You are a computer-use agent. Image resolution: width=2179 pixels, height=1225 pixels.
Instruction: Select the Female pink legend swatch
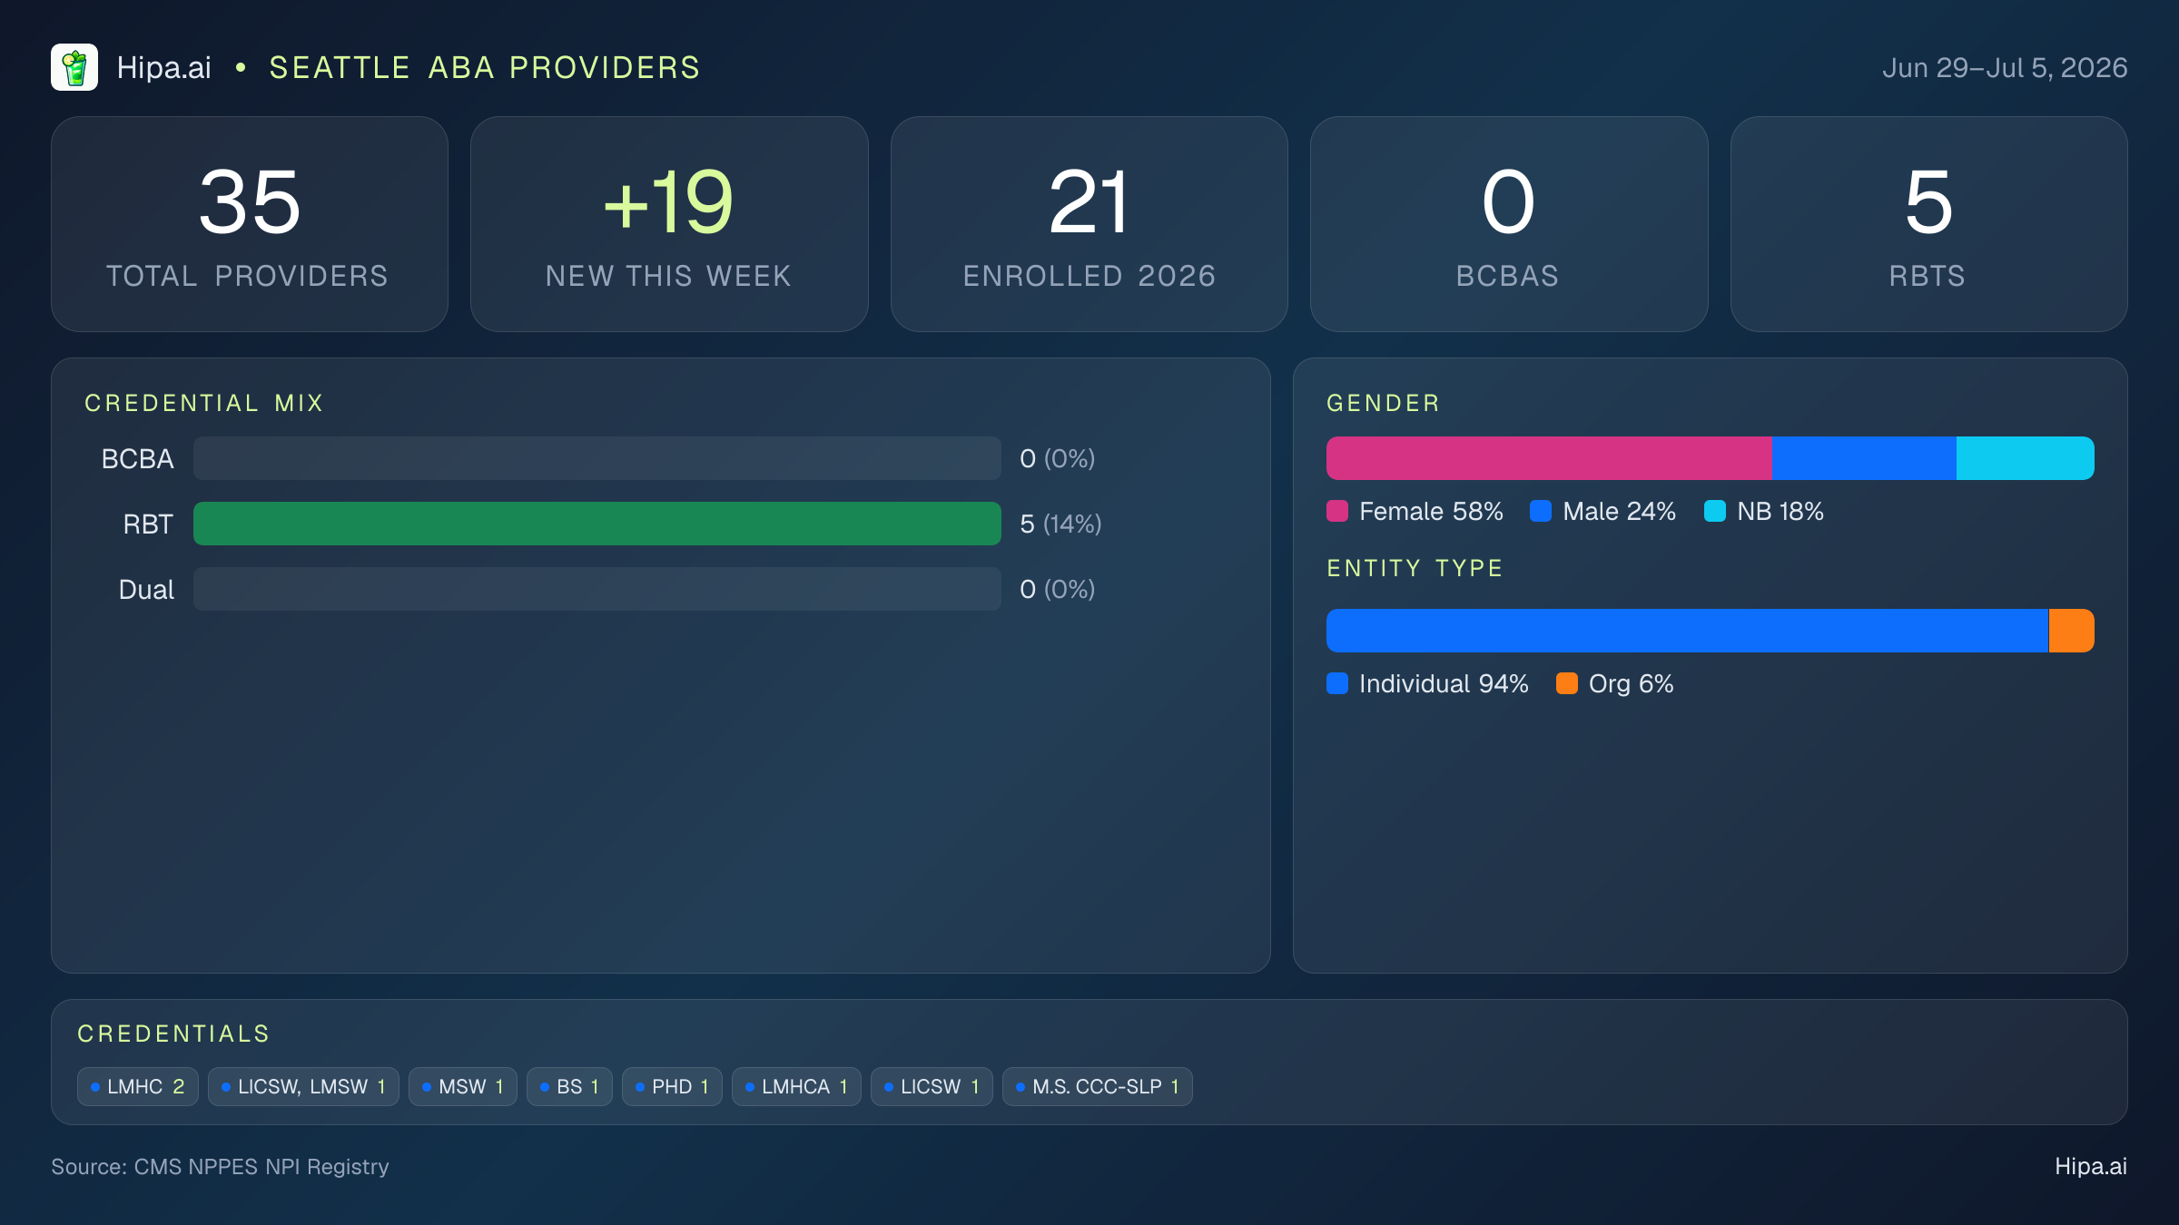coord(1337,511)
